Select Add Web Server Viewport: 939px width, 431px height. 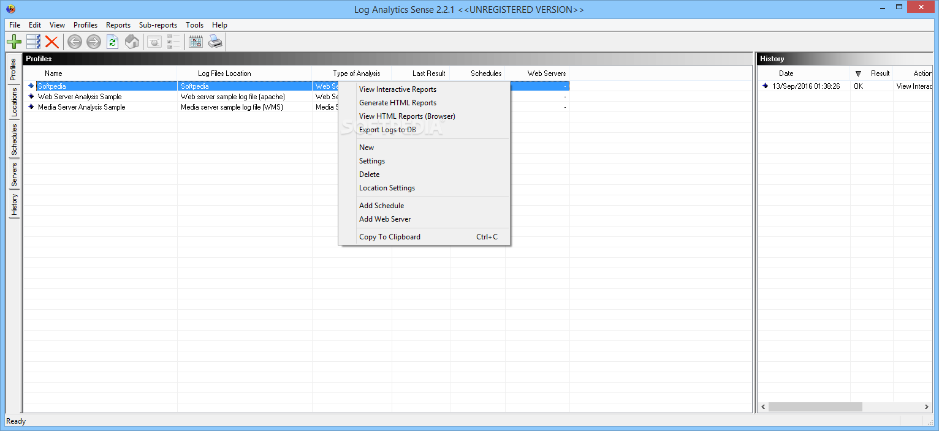point(424,219)
